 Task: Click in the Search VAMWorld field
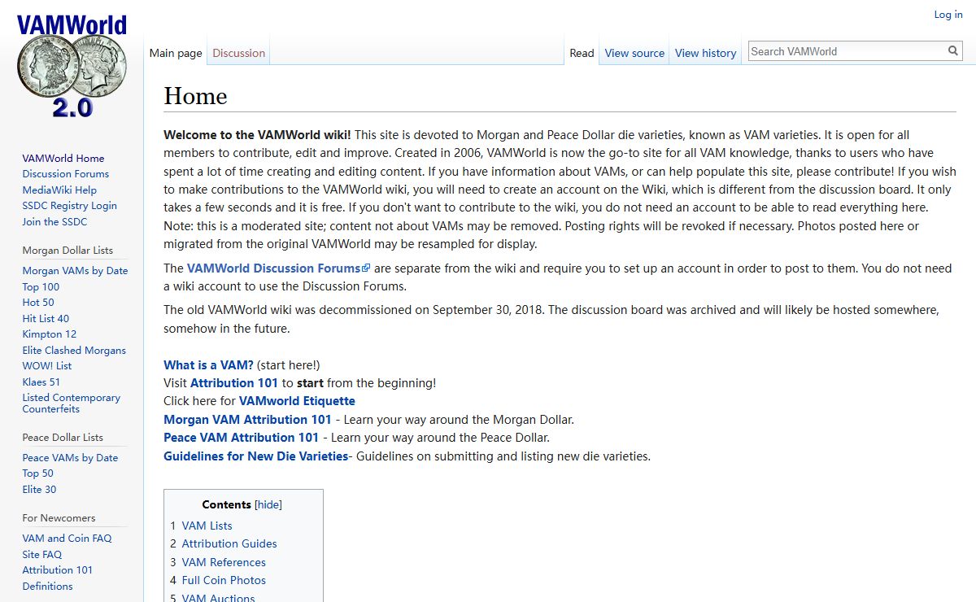847,51
